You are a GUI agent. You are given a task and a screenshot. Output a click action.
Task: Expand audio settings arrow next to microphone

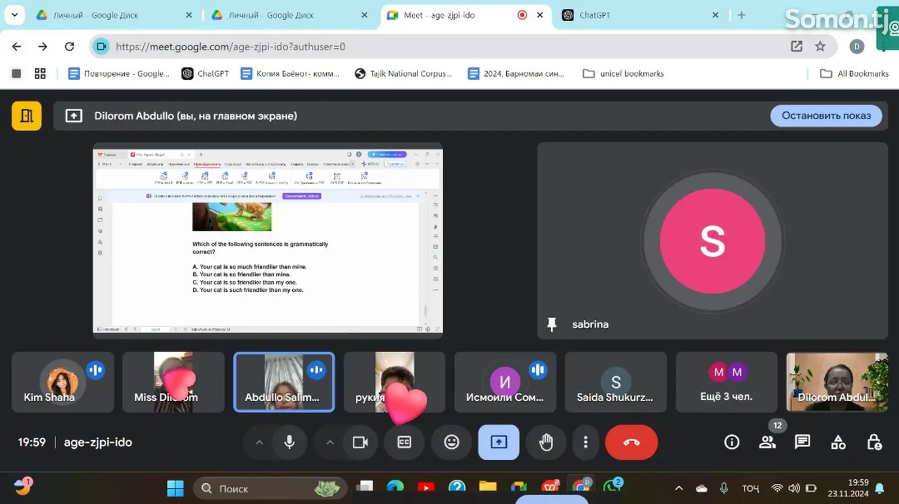tap(259, 442)
